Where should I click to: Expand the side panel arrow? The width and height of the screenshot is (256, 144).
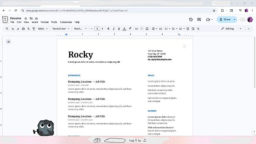tap(254, 131)
